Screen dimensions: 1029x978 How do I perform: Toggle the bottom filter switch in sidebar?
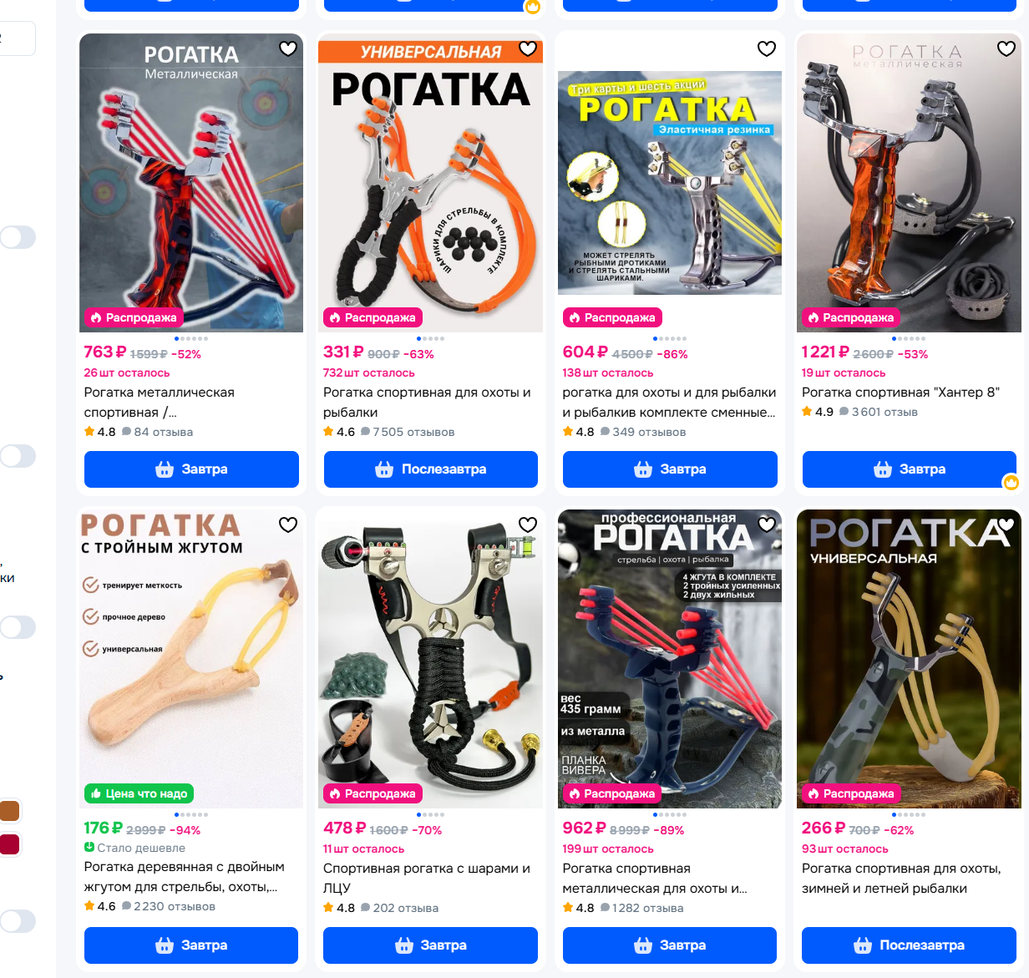[x=18, y=921]
